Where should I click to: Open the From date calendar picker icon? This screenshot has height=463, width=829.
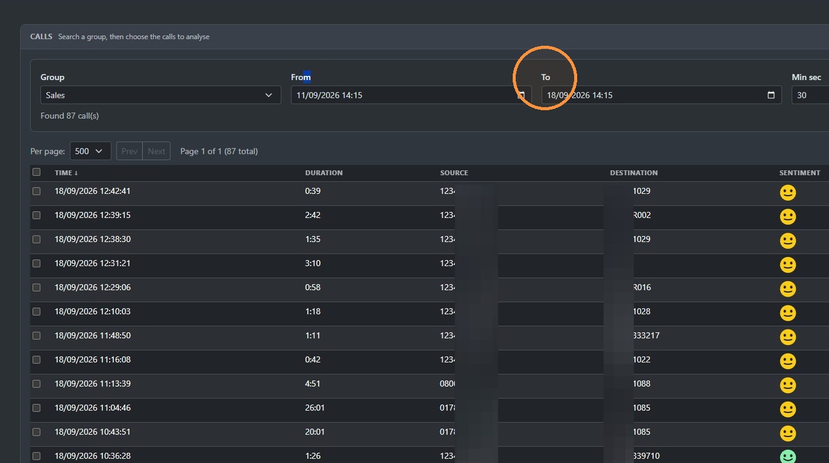click(x=521, y=95)
